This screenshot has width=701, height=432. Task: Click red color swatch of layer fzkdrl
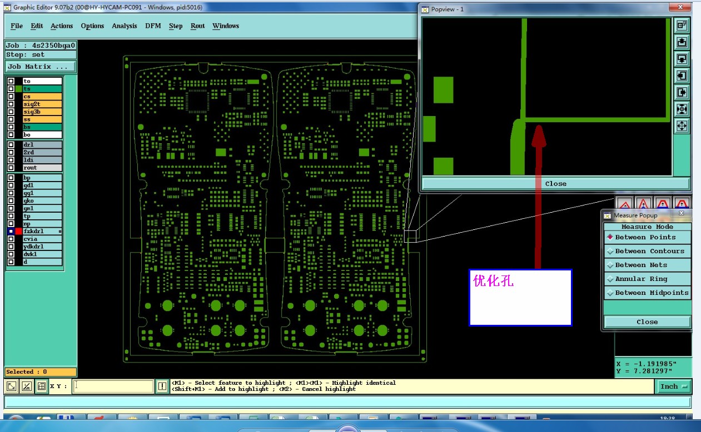click(x=18, y=231)
